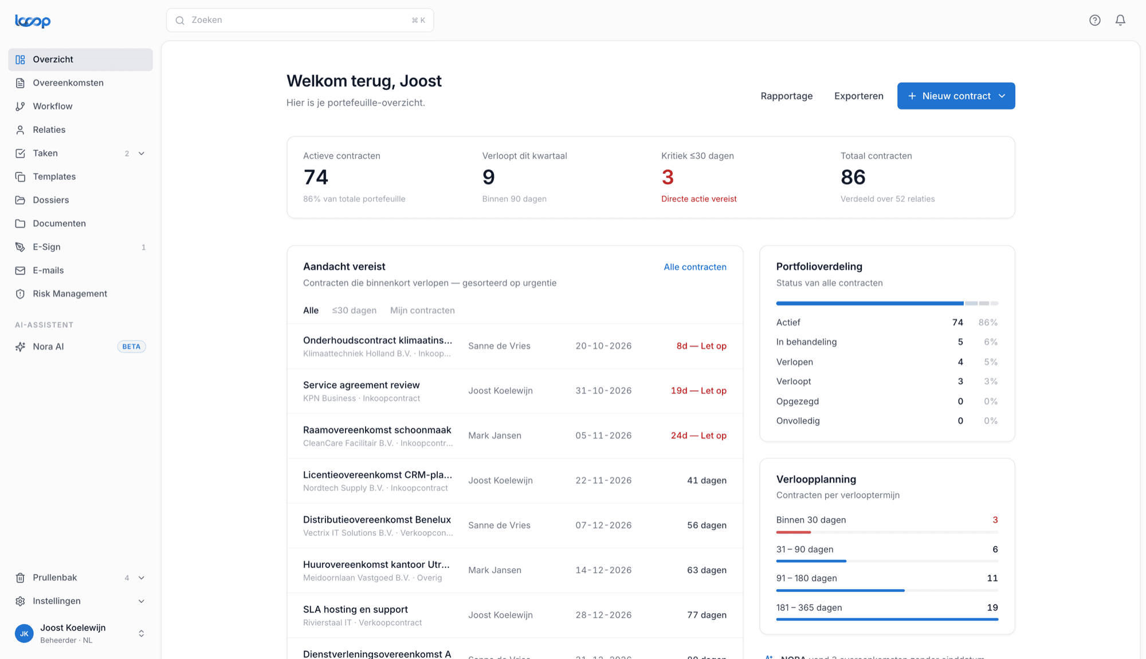
Task: Open the Alle contracten link
Action: [x=695, y=267]
